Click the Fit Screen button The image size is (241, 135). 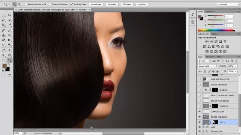pos(112,4)
